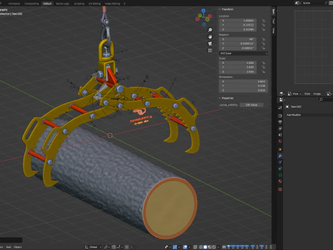Click the properties editor search magnifier
Image resolution: width=333 pixels, height=250 pixels.
[321, 99]
